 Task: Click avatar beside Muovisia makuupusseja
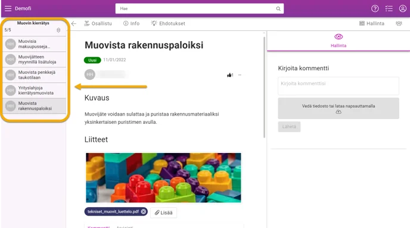click(x=11, y=44)
